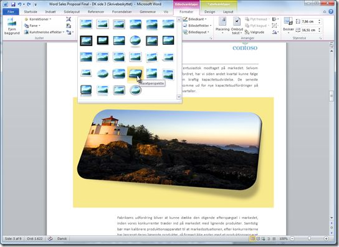Click the Beskær crop tool
This screenshot has width=339, height=247.
tap(288, 26)
